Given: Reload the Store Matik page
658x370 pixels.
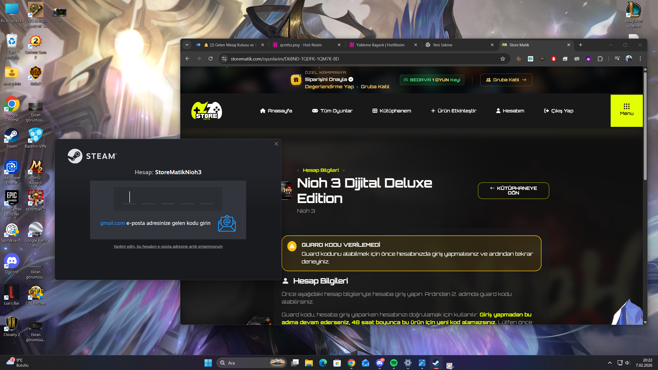Looking at the screenshot, I should (210, 59).
